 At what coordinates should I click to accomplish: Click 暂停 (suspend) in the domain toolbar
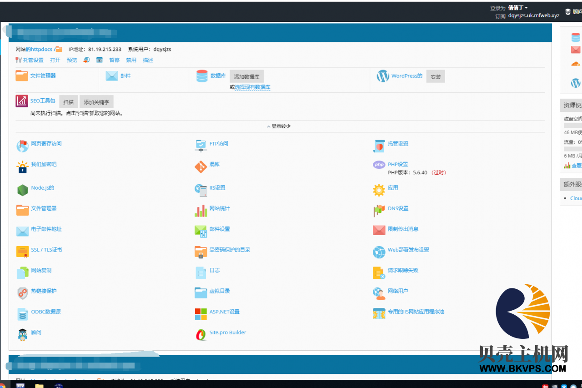pyautogui.click(x=114, y=60)
